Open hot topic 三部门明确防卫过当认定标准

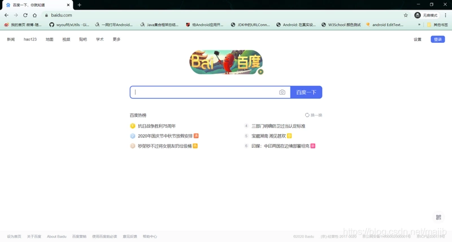(278, 126)
